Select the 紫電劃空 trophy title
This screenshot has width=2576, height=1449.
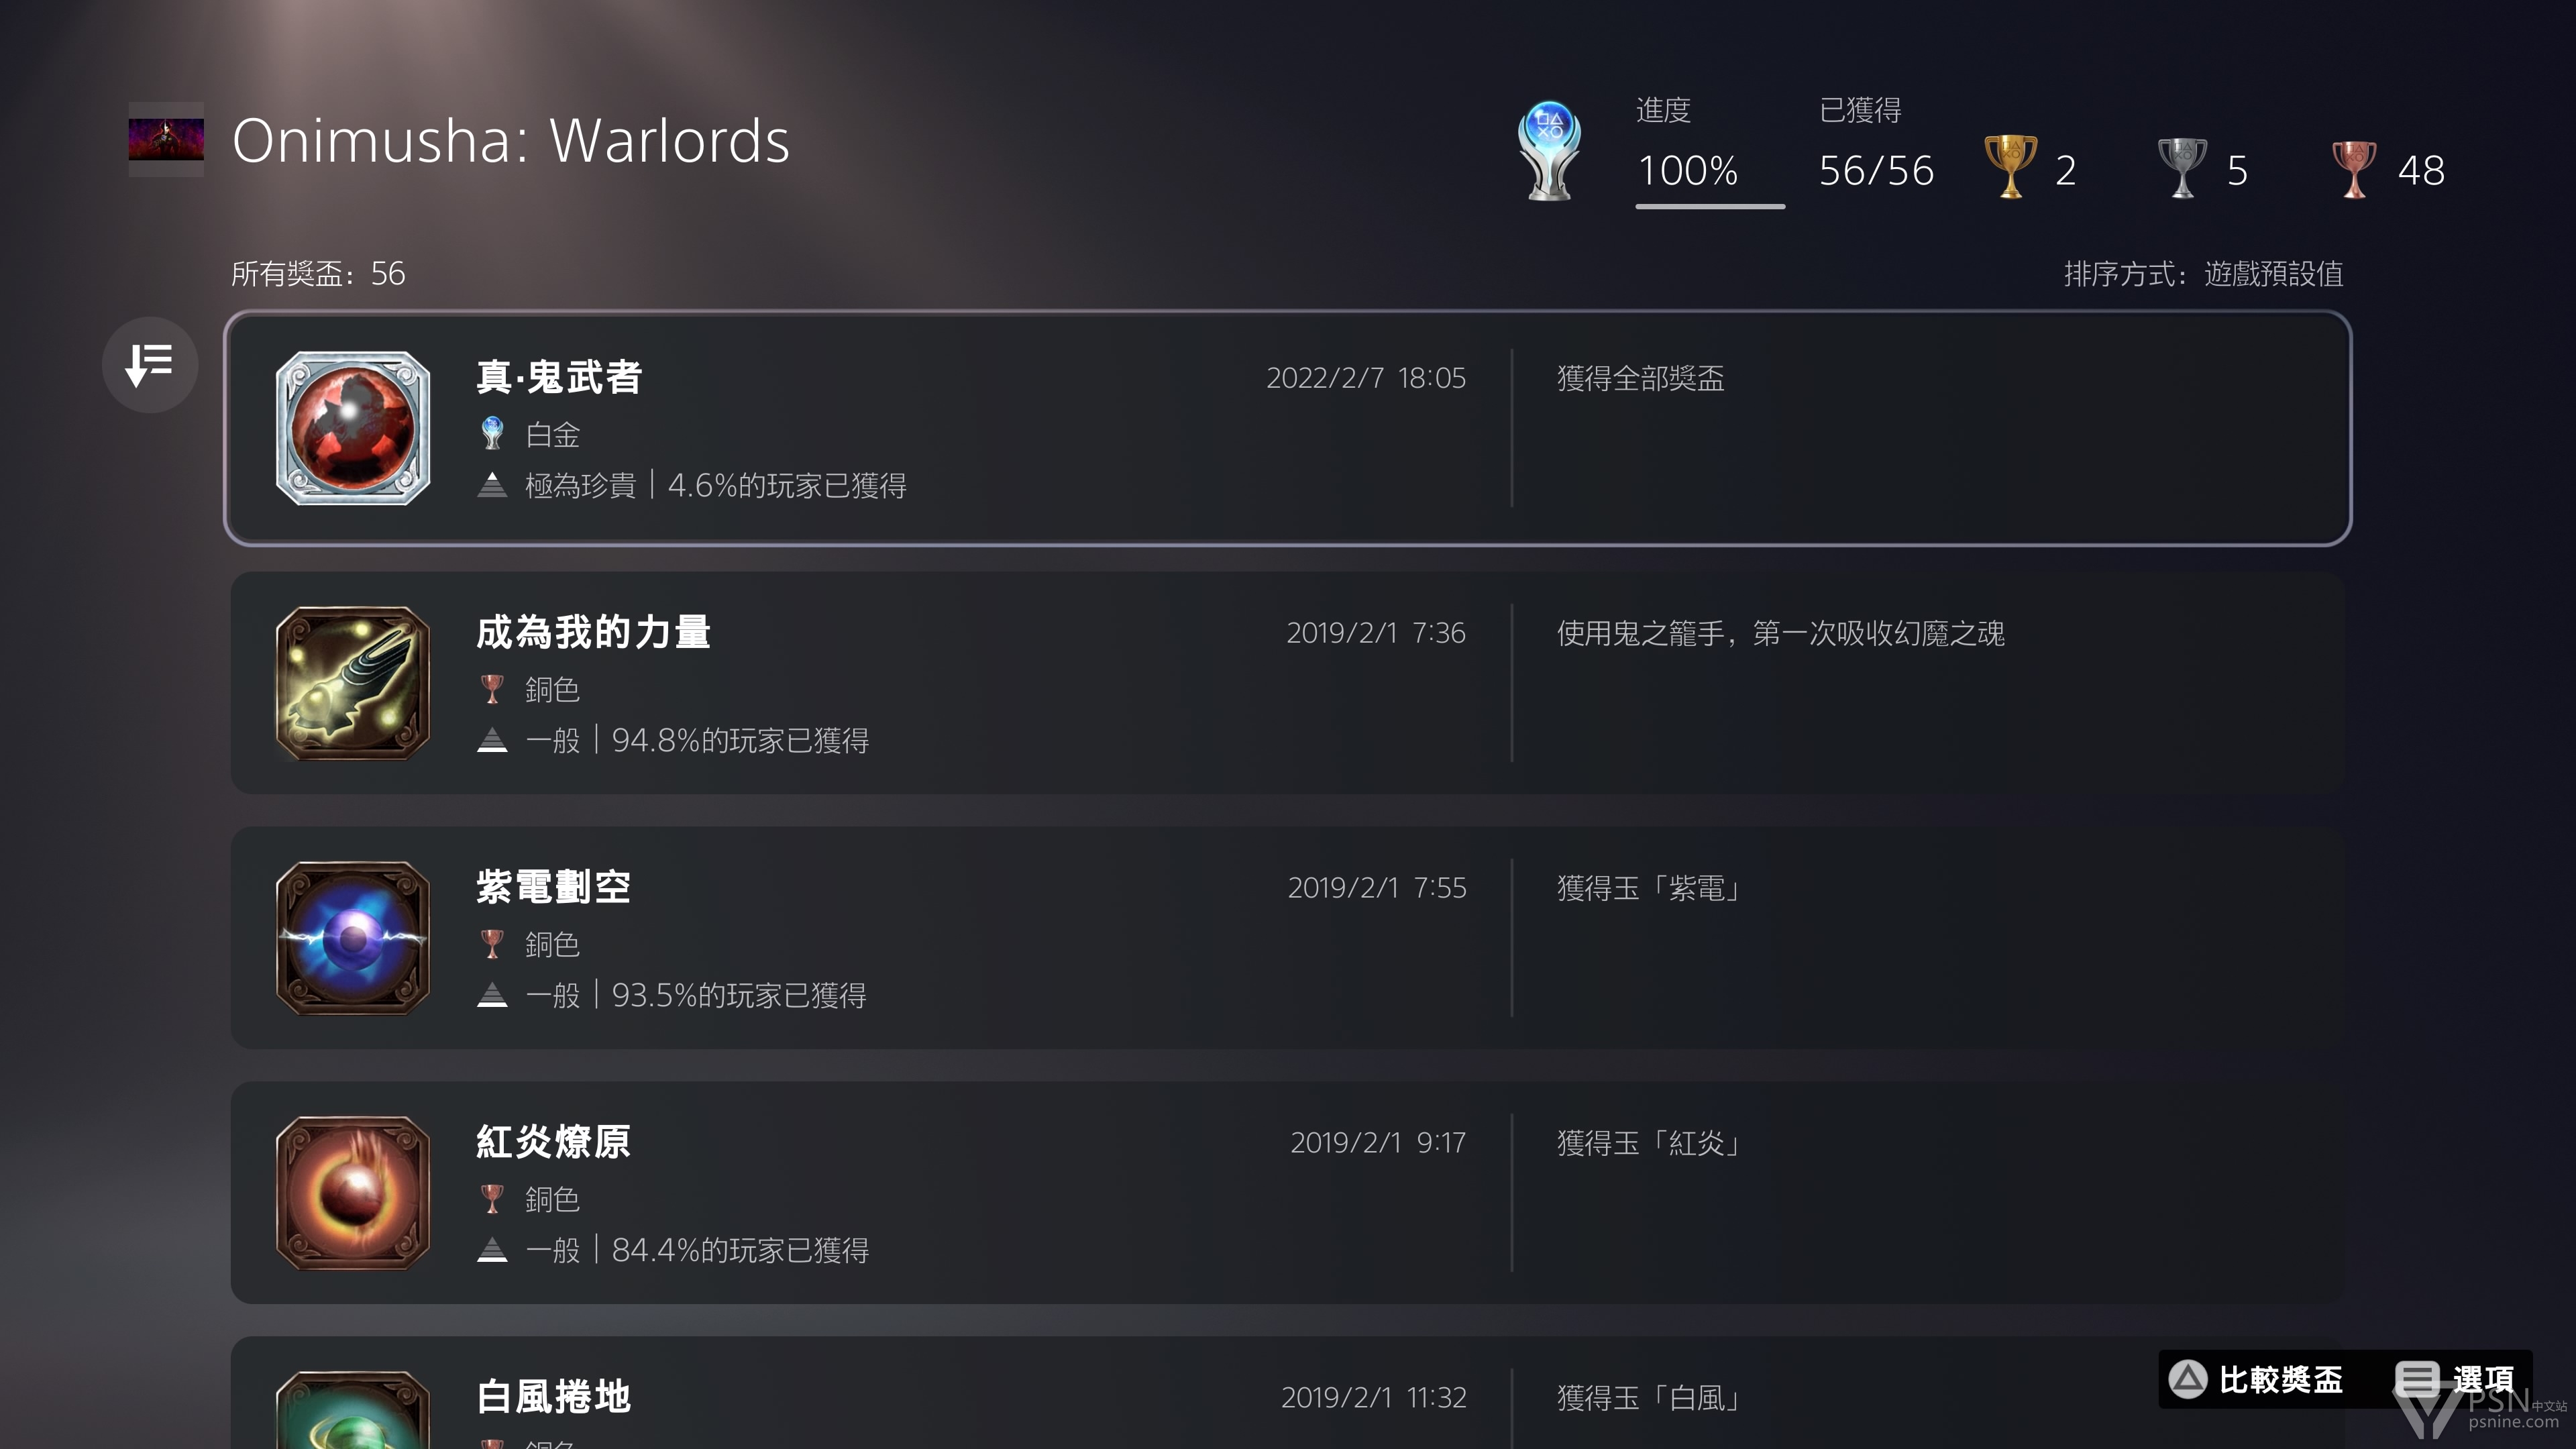click(553, 887)
